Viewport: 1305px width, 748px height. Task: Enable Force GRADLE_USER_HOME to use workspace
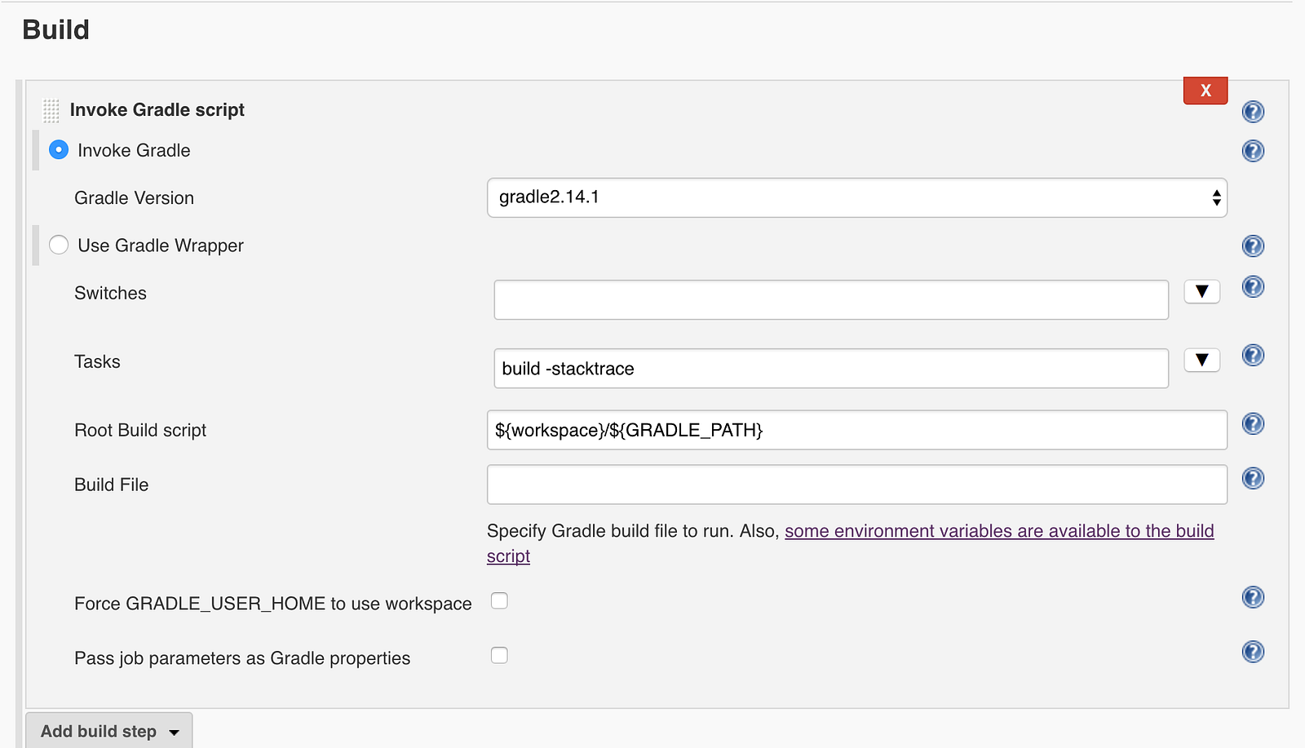[x=499, y=601]
